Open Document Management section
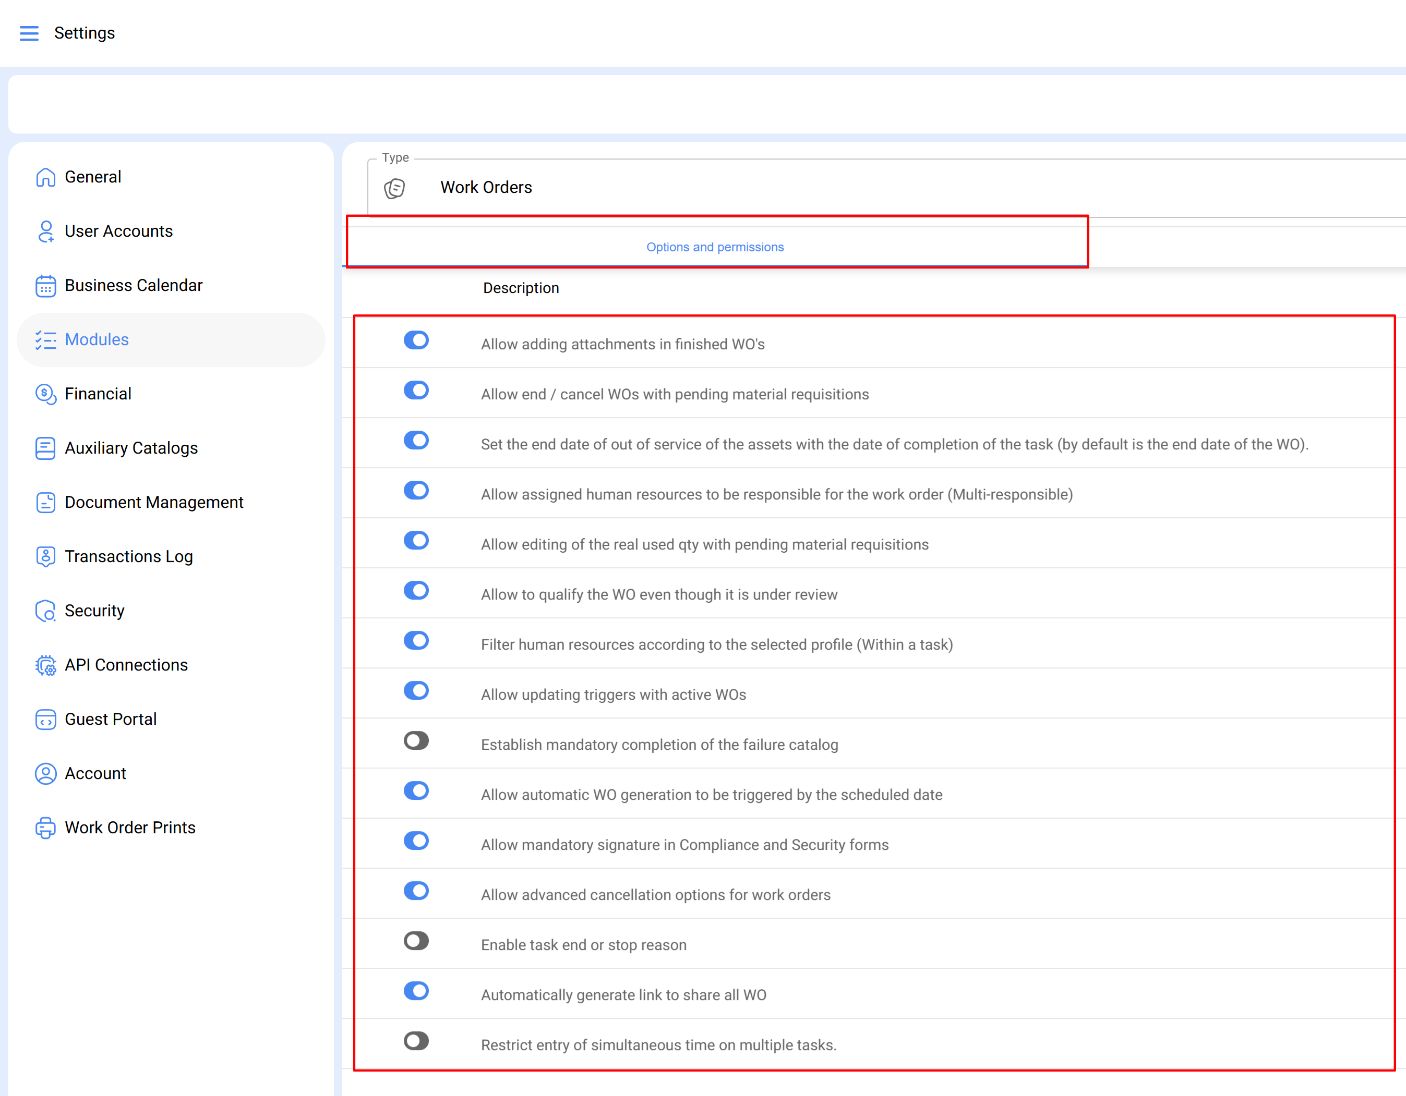 coord(154,502)
